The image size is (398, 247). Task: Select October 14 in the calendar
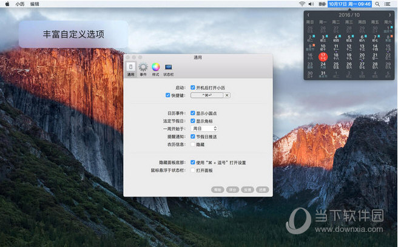[x=375, y=47]
